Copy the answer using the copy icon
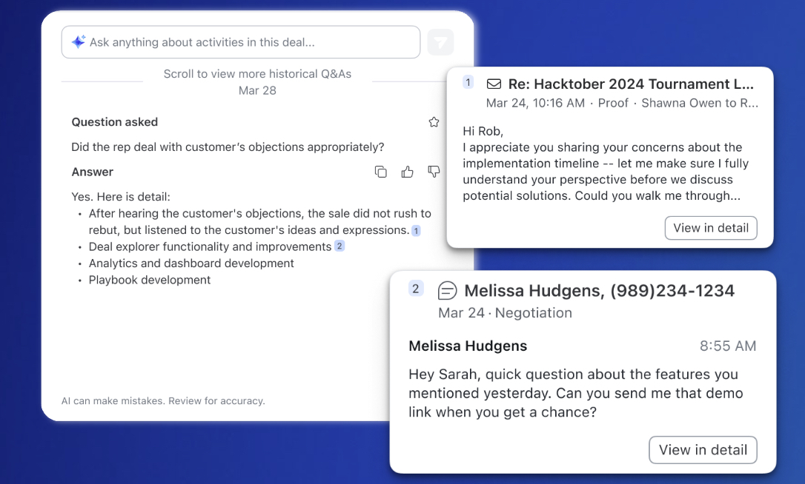The image size is (805, 484). [380, 172]
